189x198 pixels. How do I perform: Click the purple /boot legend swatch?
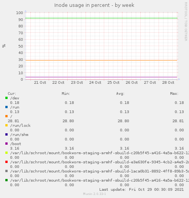pyautogui.click(x=6, y=144)
